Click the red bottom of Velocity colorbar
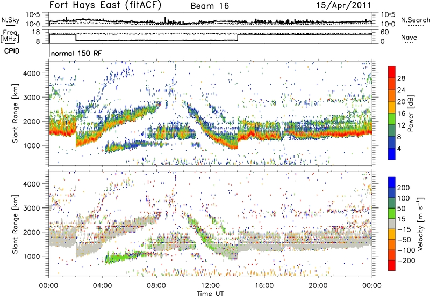Image resolution: width=430 pixels, height=297 pixels. tap(392, 265)
